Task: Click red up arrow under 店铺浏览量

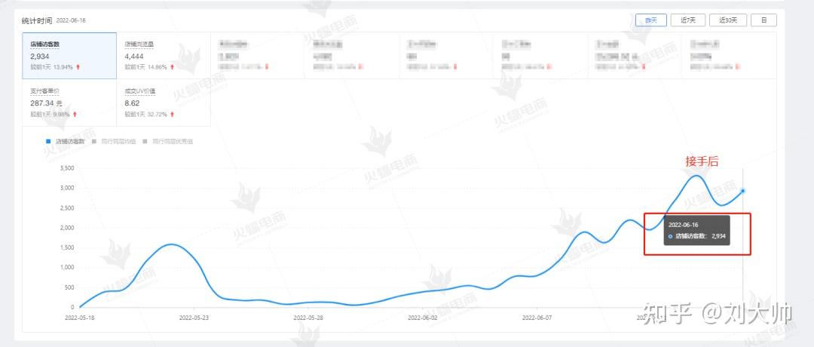Action: 172,67
